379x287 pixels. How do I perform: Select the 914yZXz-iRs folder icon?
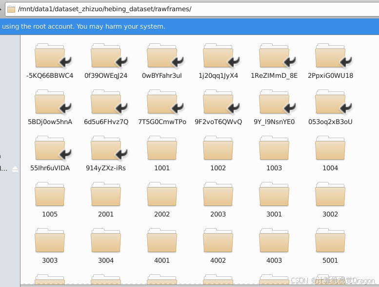click(x=106, y=148)
